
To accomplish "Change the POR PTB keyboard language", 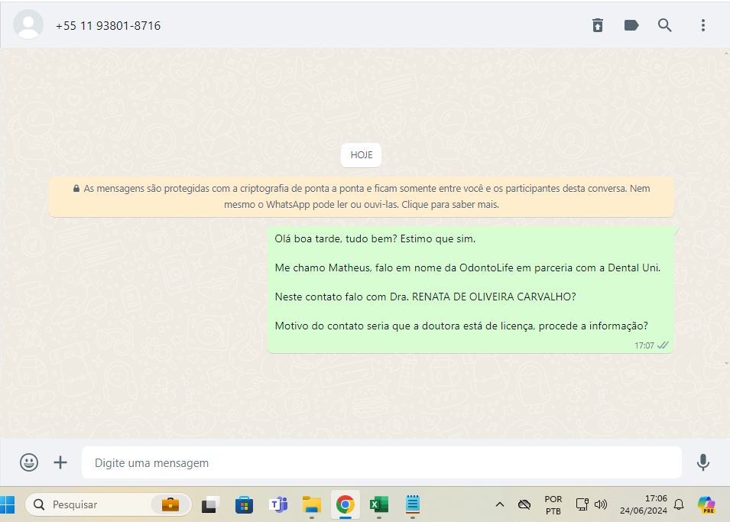I will [553, 504].
